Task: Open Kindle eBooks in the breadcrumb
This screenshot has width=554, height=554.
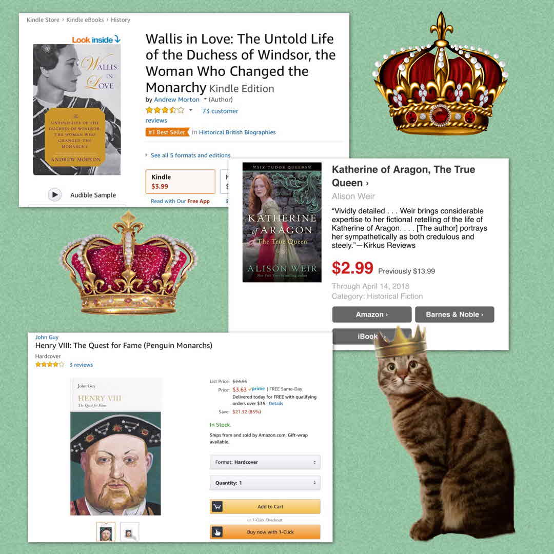Action: point(85,20)
